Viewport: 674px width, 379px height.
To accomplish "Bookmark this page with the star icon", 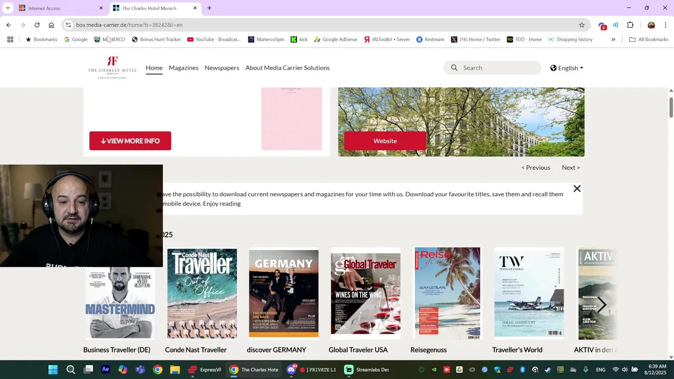I will 582,25.
